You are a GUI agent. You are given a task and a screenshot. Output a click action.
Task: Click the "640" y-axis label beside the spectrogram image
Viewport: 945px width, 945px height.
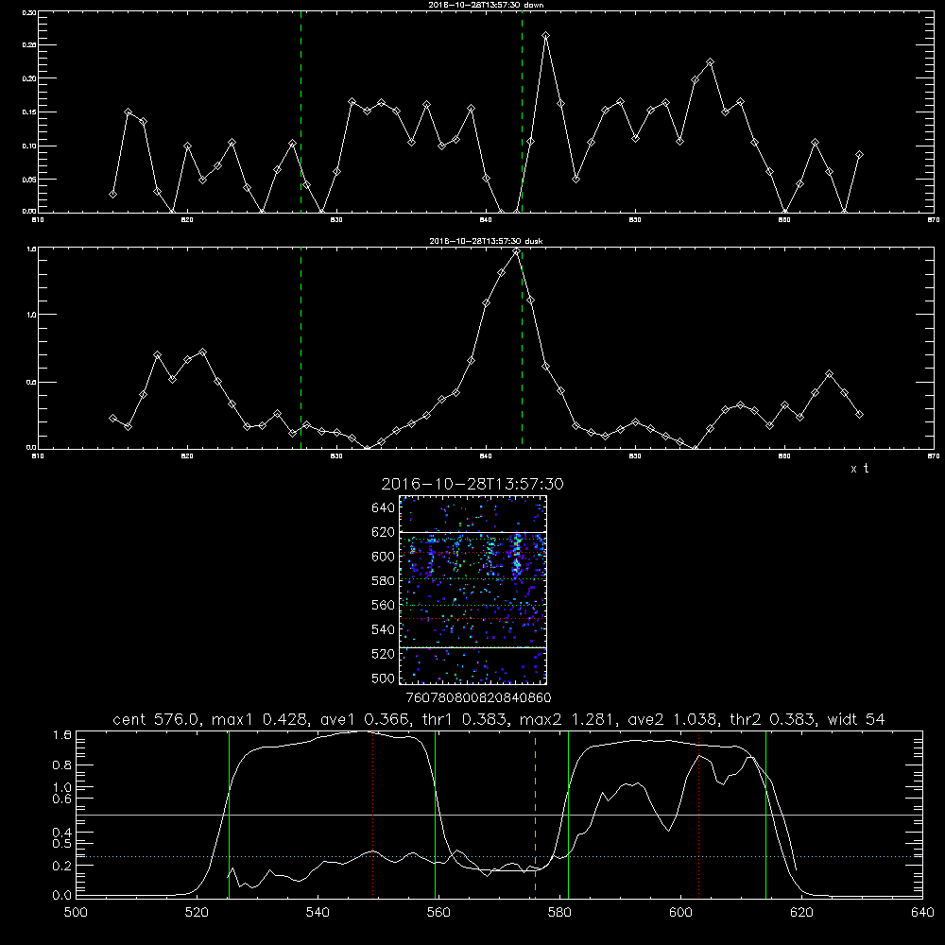click(x=384, y=508)
